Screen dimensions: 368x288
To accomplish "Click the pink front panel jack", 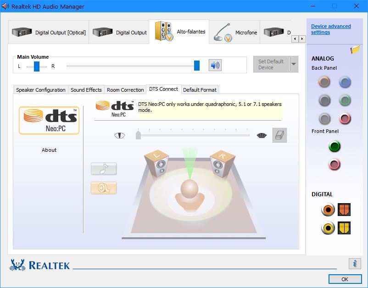I will [335, 164].
